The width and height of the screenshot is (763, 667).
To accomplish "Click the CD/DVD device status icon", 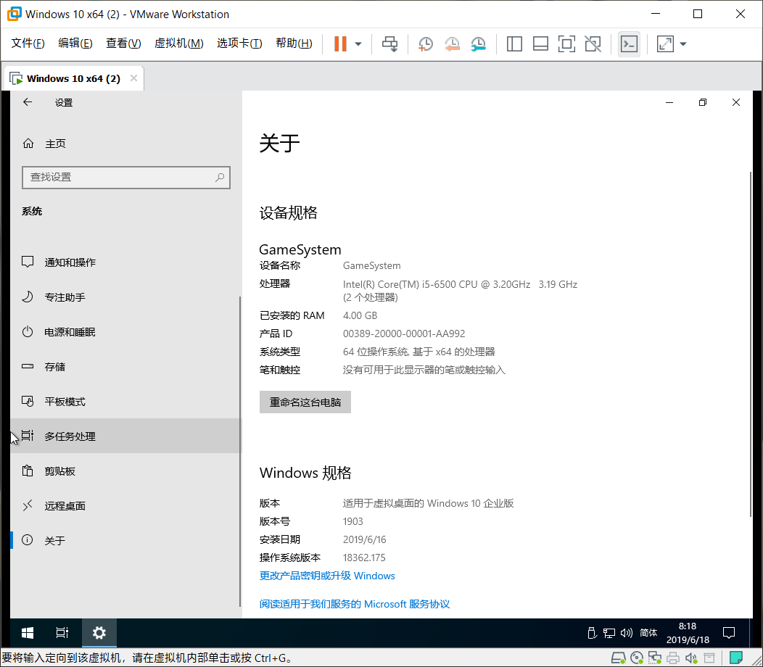I will (x=637, y=658).
